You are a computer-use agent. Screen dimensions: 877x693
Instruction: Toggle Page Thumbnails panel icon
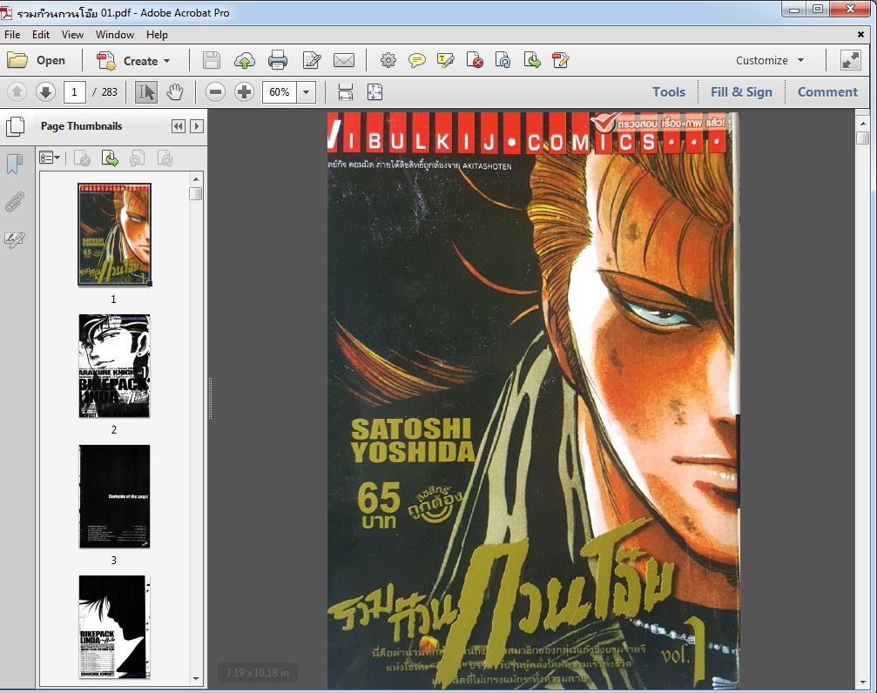[x=15, y=126]
